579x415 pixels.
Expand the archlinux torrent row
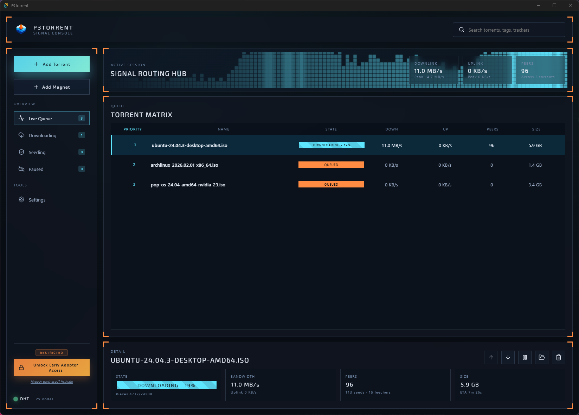pos(185,165)
